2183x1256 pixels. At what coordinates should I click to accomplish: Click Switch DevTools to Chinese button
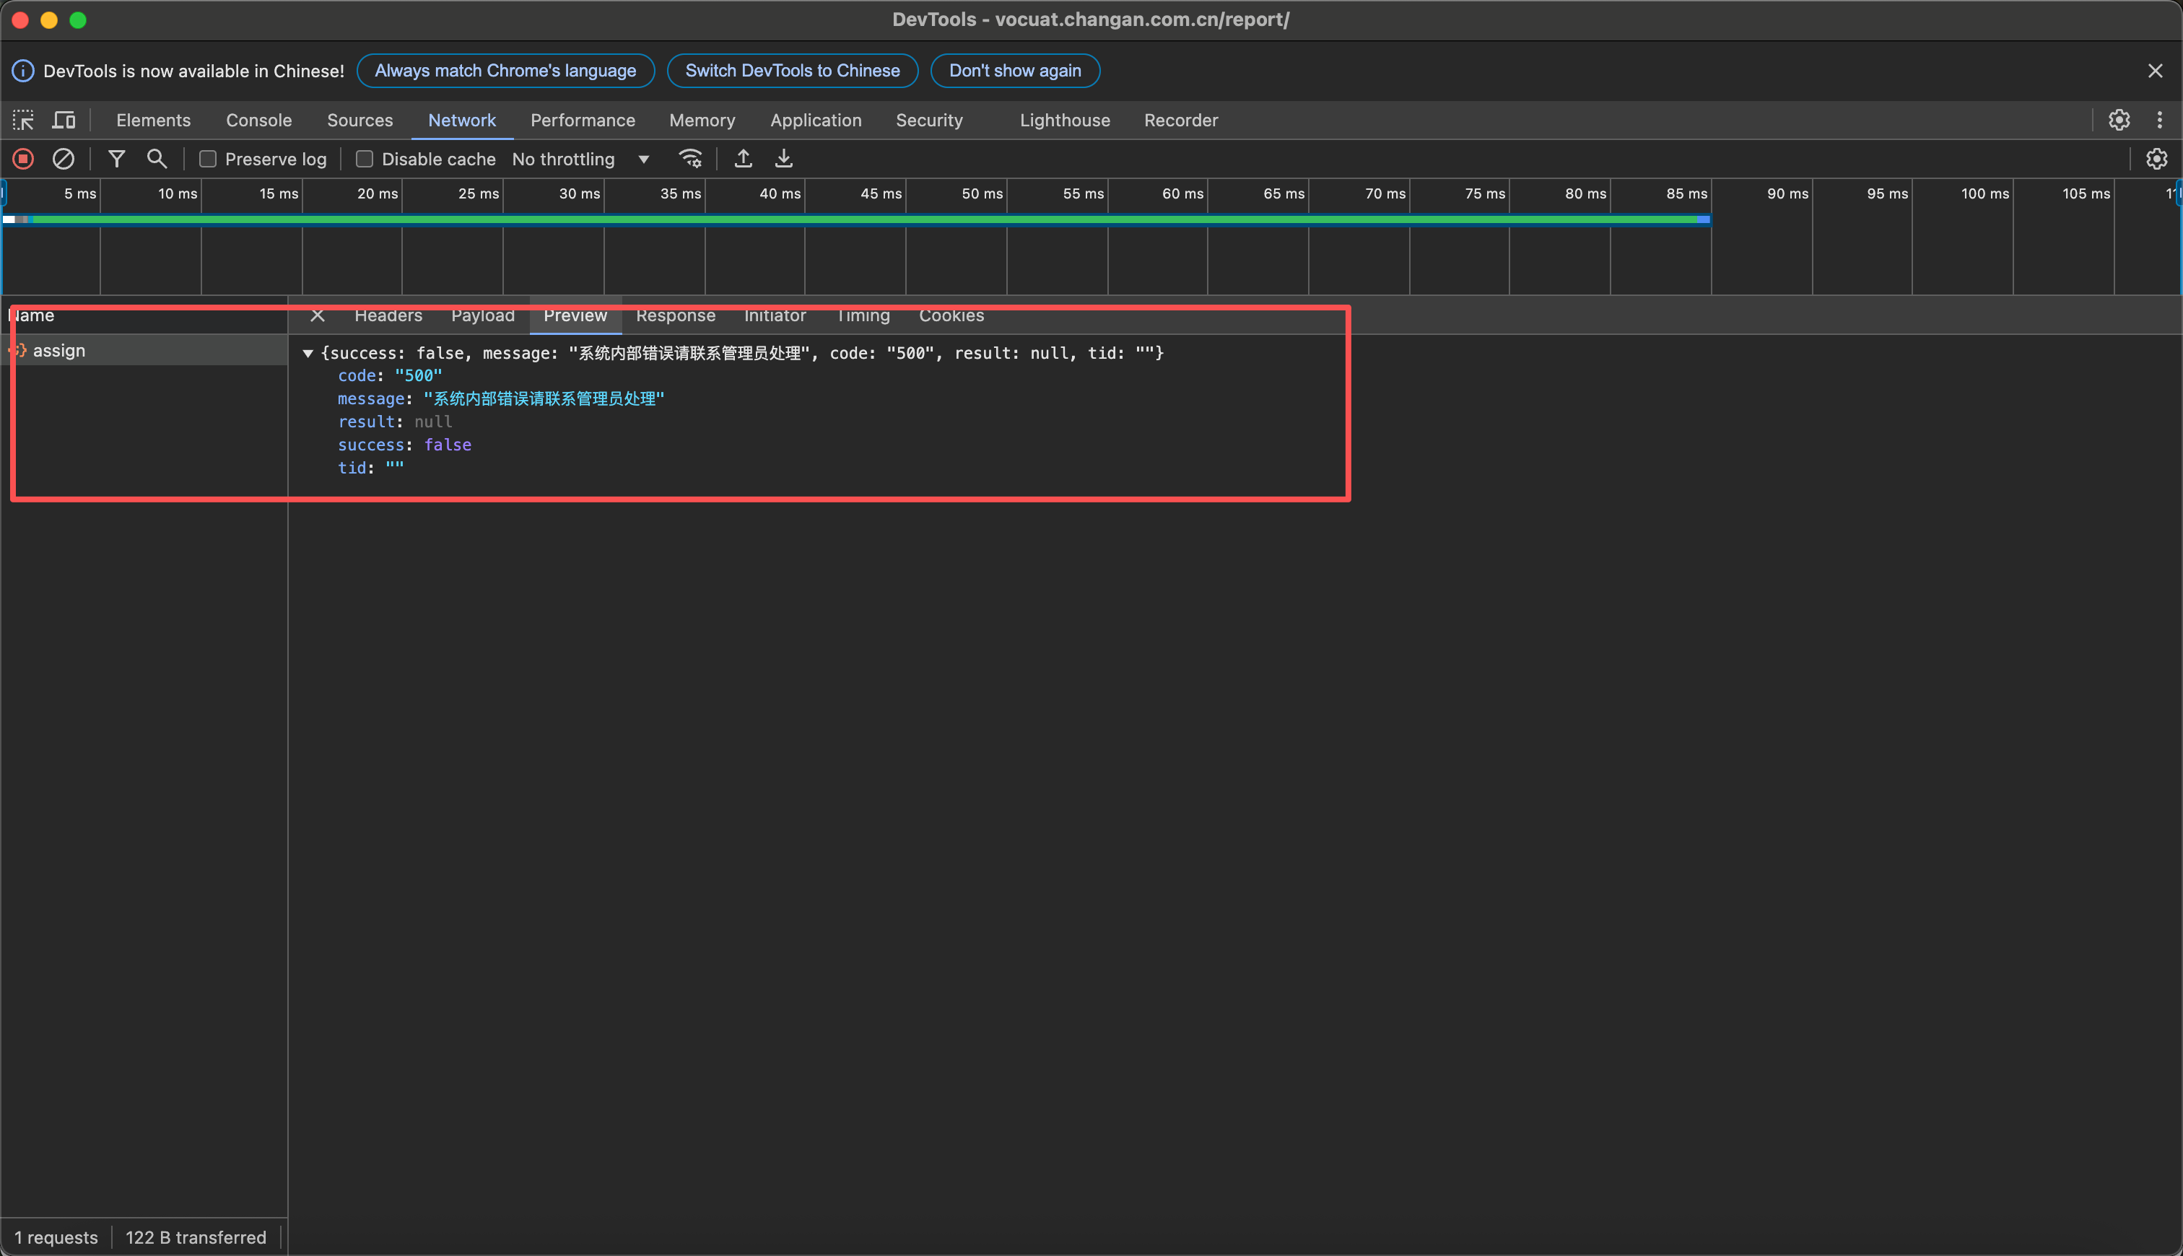coord(792,71)
